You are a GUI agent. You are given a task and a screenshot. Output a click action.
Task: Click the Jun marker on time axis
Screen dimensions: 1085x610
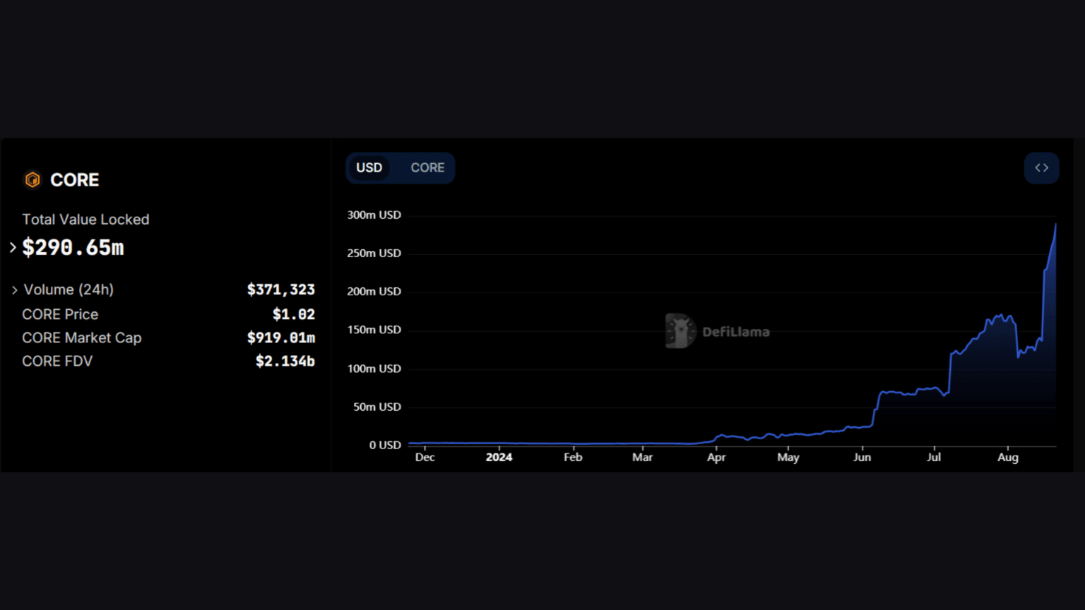click(x=862, y=457)
